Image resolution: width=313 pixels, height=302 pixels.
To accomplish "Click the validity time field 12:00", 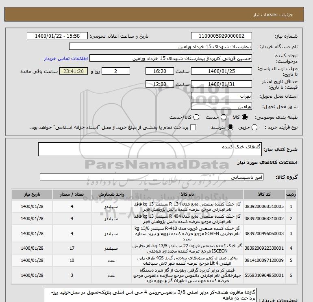I will pos(160,84).
